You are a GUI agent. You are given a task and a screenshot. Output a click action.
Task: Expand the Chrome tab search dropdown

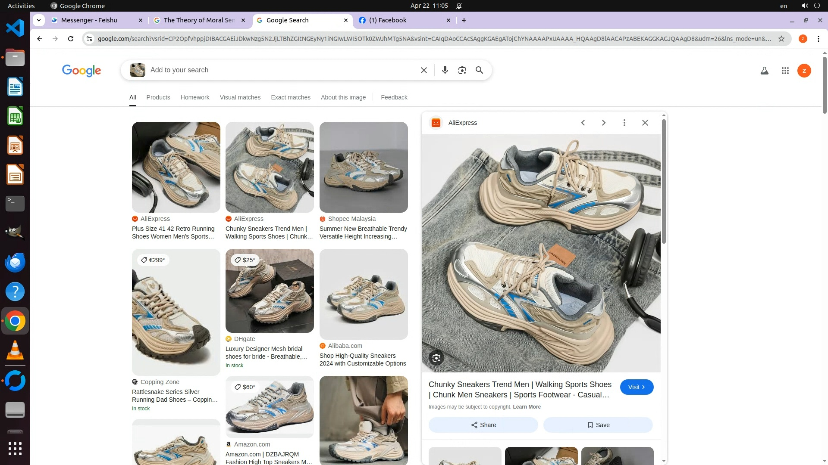39,20
